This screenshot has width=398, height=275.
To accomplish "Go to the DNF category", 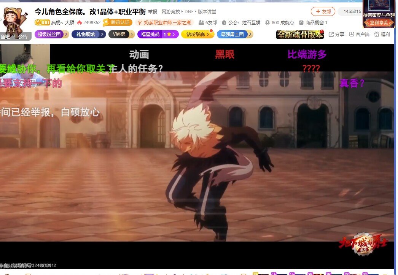I will click(189, 12).
